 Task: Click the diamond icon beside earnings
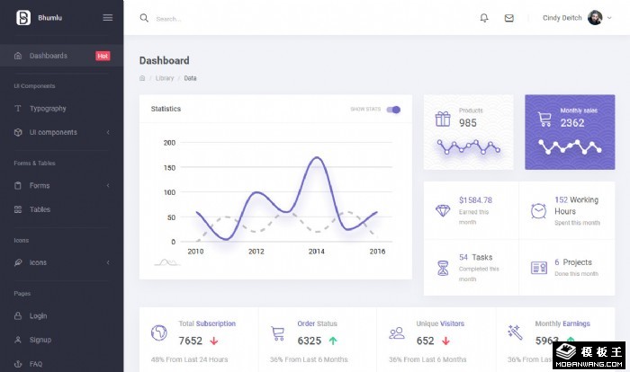442,210
